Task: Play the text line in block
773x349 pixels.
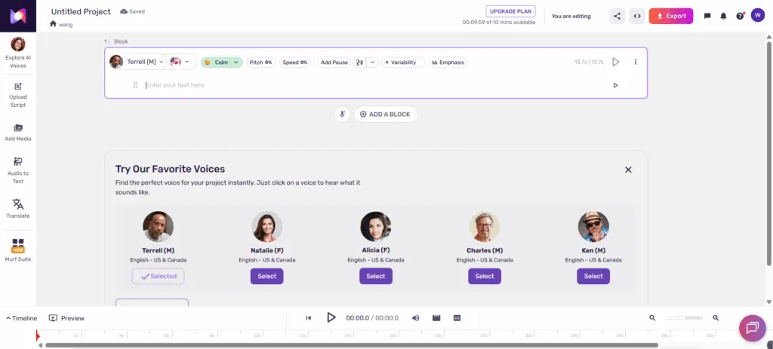Action: pyautogui.click(x=615, y=85)
